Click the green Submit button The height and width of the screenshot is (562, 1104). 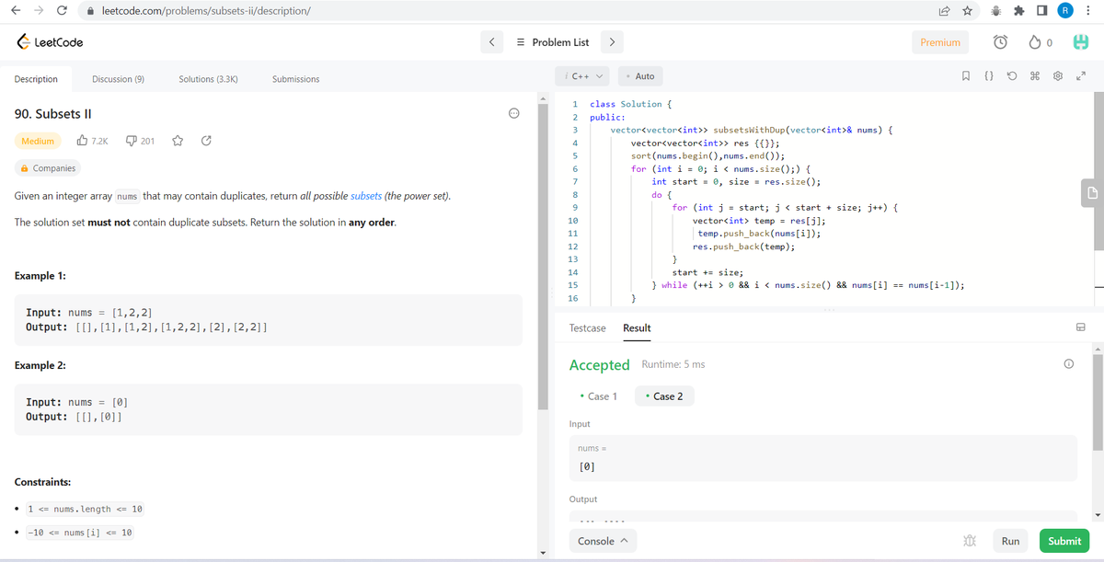pyautogui.click(x=1064, y=541)
